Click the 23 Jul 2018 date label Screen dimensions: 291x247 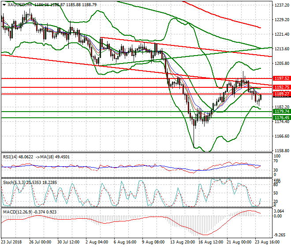[11, 242]
